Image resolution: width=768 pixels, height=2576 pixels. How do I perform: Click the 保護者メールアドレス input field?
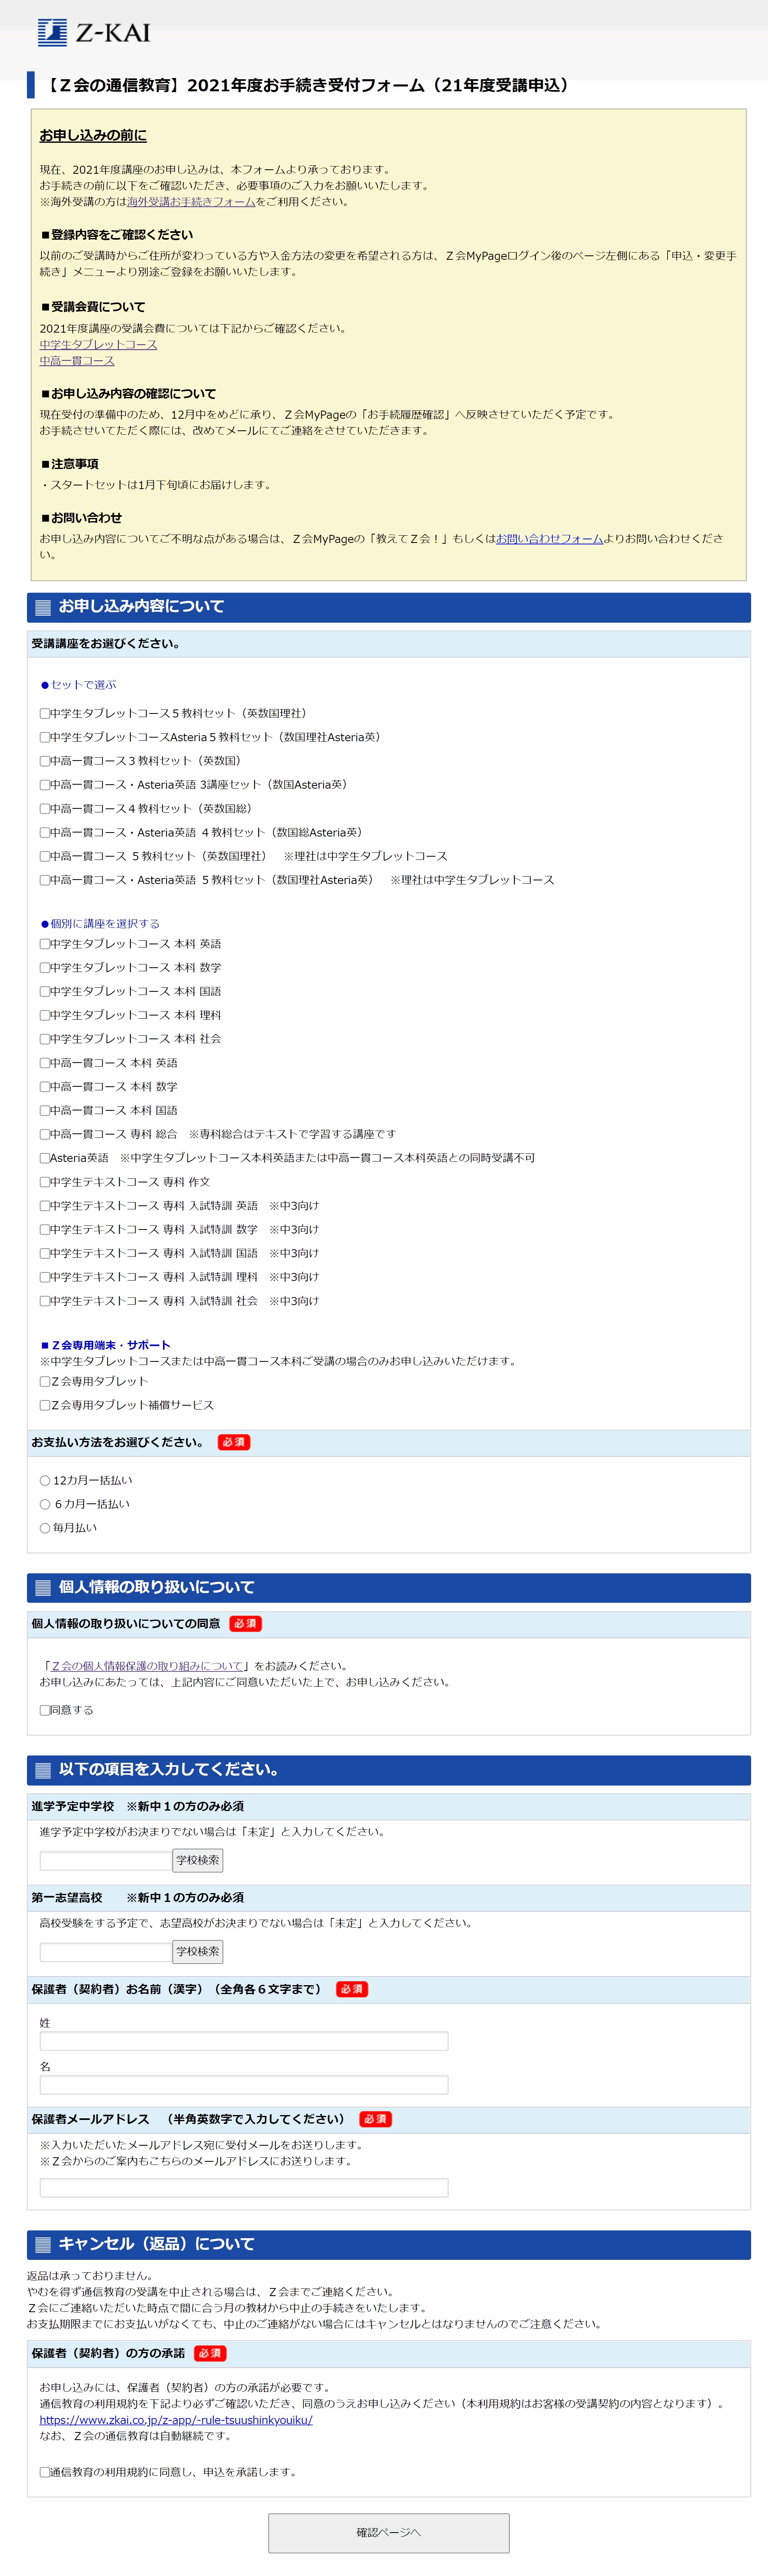[x=244, y=2188]
